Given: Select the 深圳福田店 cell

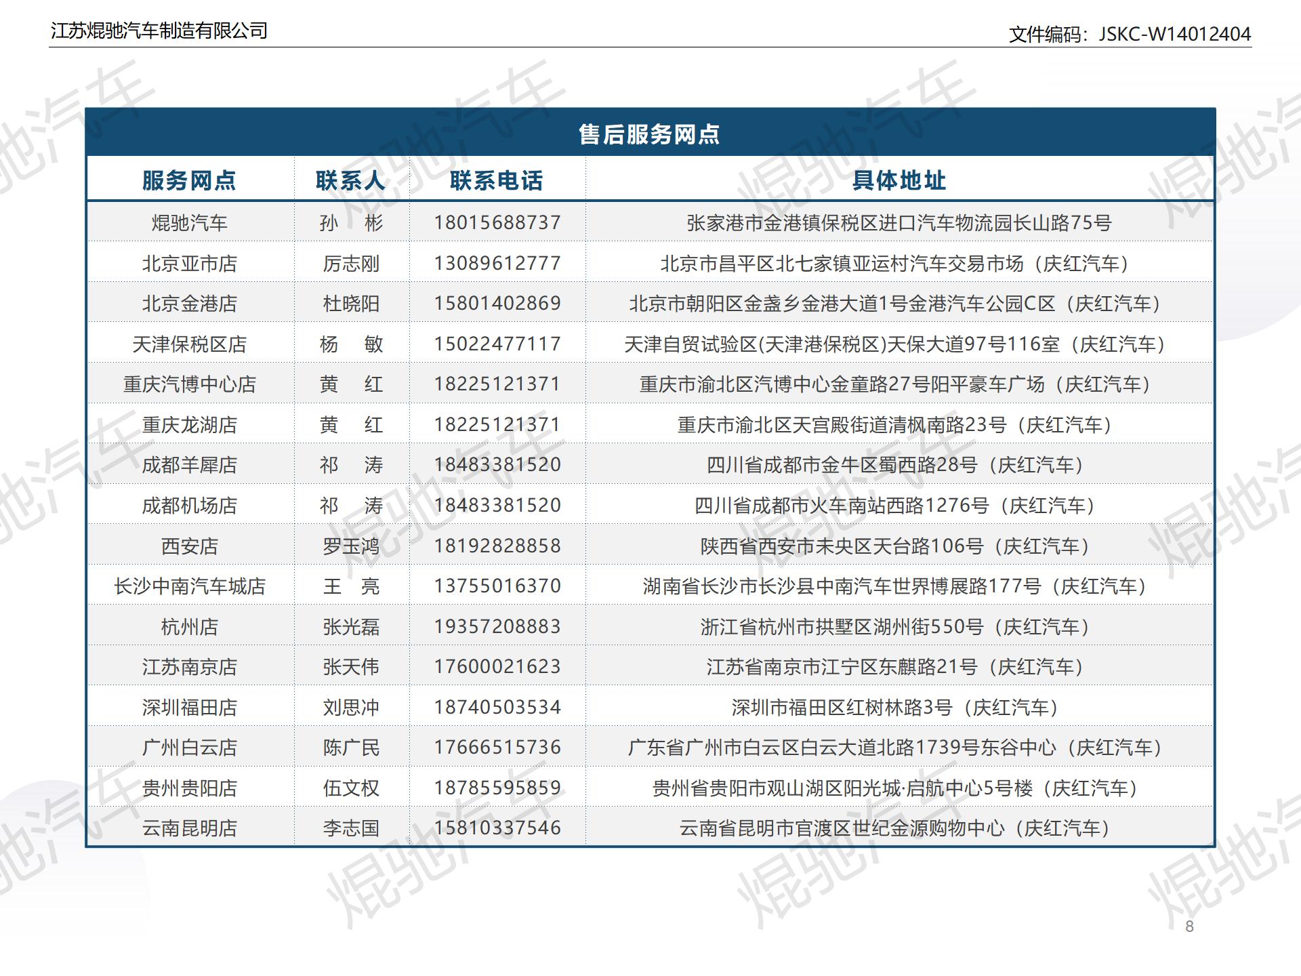Looking at the screenshot, I should pyautogui.click(x=190, y=707).
